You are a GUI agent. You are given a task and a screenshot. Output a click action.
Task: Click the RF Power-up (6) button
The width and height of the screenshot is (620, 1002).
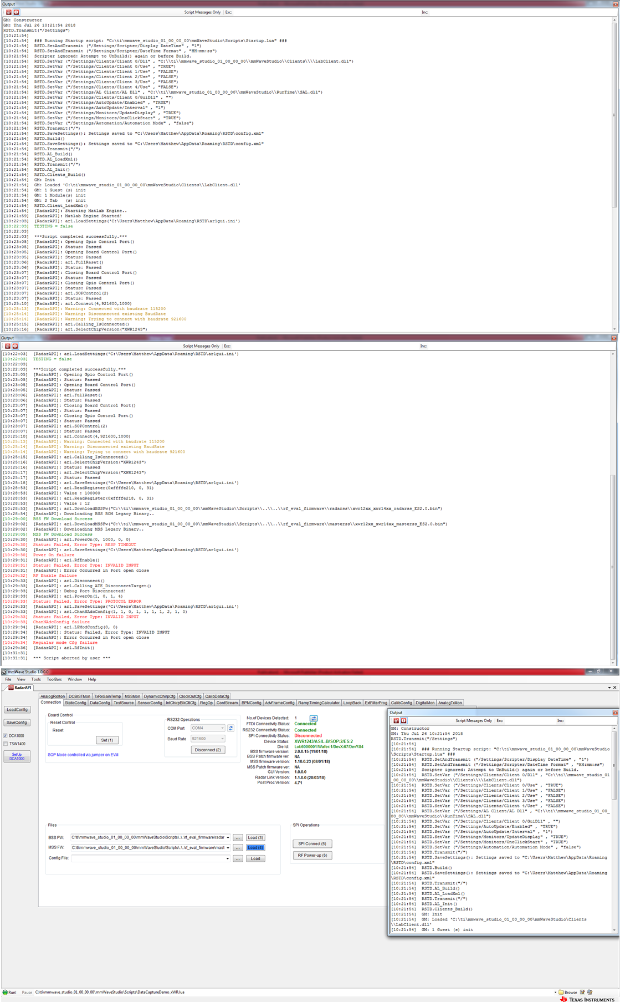[x=312, y=855]
